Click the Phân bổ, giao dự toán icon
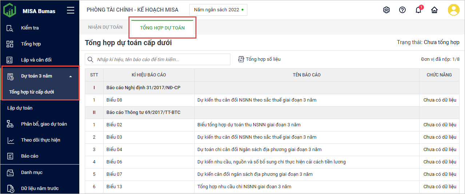This screenshot has height=194, width=465. click(x=10, y=124)
